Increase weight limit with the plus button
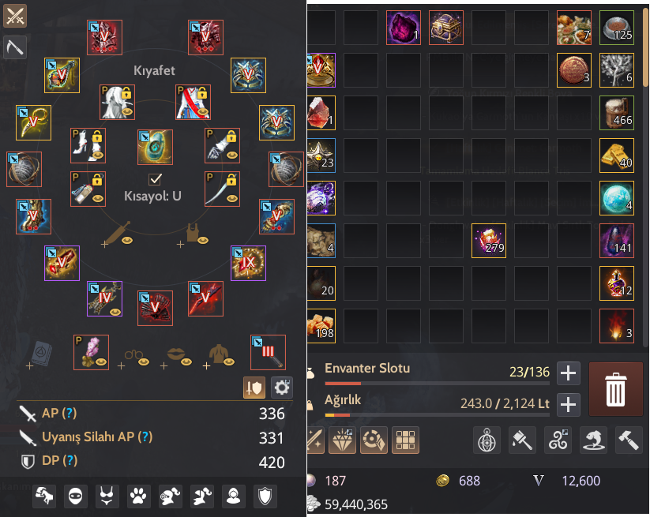Image resolution: width=650 pixels, height=517 pixels. point(569,404)
